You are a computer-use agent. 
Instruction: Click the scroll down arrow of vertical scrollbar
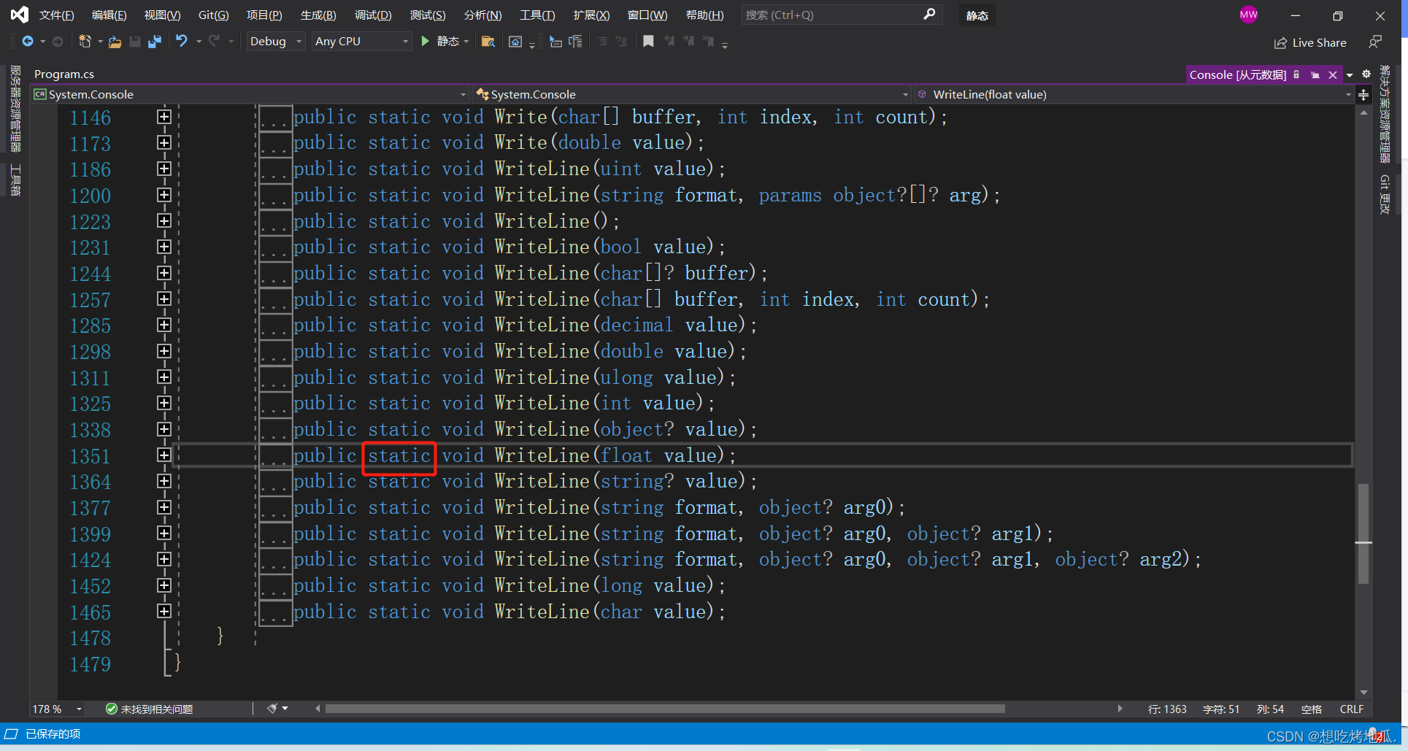1363,692
